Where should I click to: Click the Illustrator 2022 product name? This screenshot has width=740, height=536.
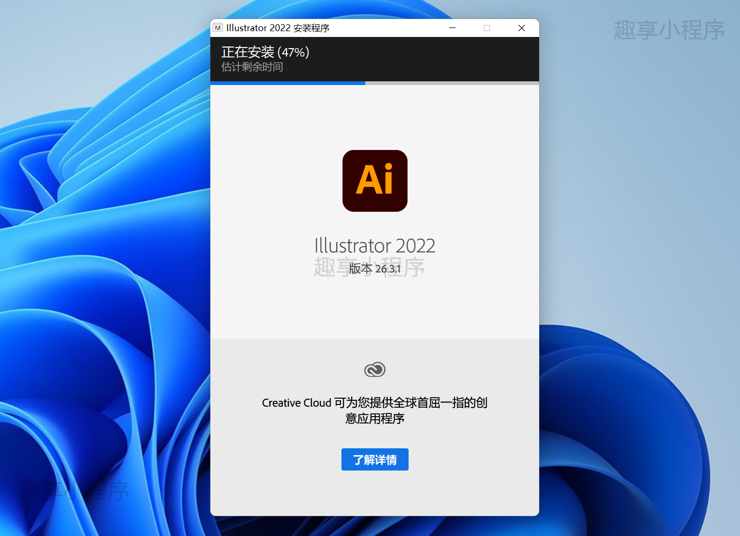375,246
